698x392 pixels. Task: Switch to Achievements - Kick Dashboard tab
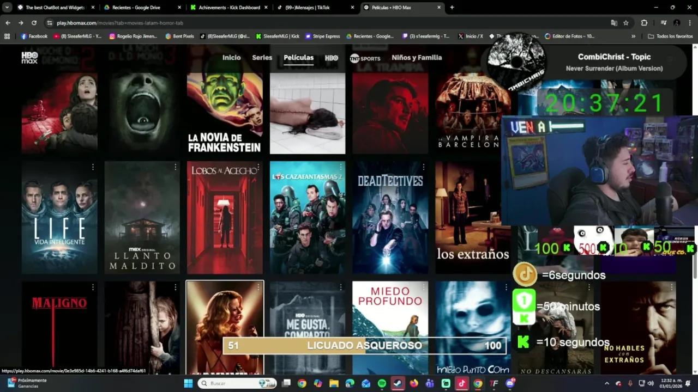pos(228,8)
